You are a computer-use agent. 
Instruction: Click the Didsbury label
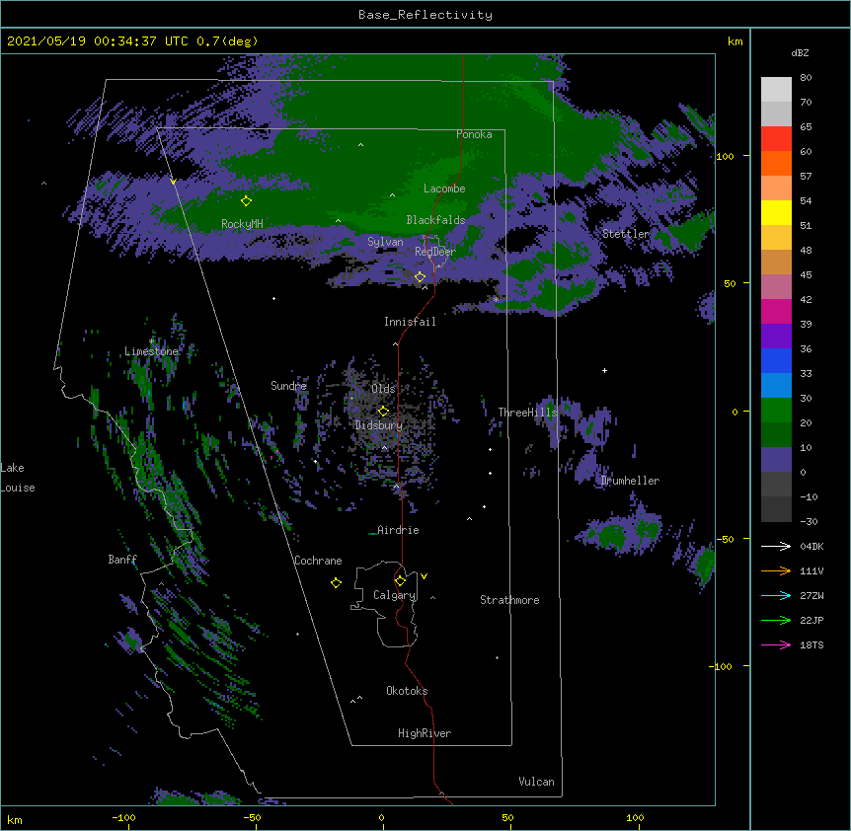379,425
